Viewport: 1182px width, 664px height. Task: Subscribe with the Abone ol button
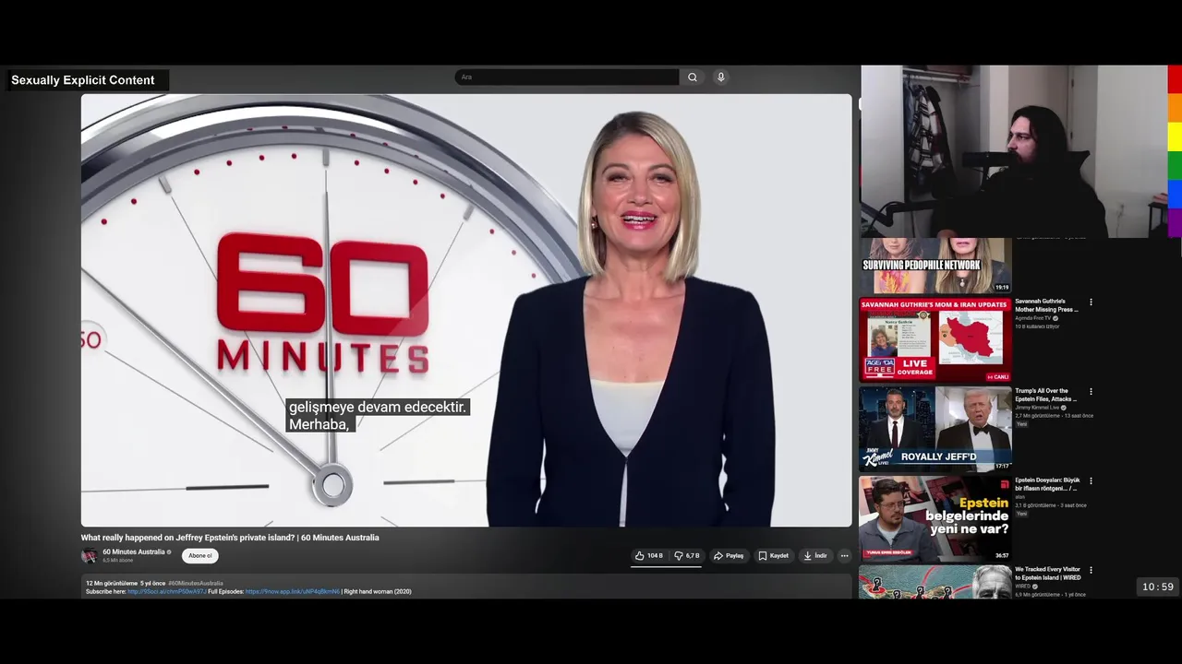(x=200, y=556)
